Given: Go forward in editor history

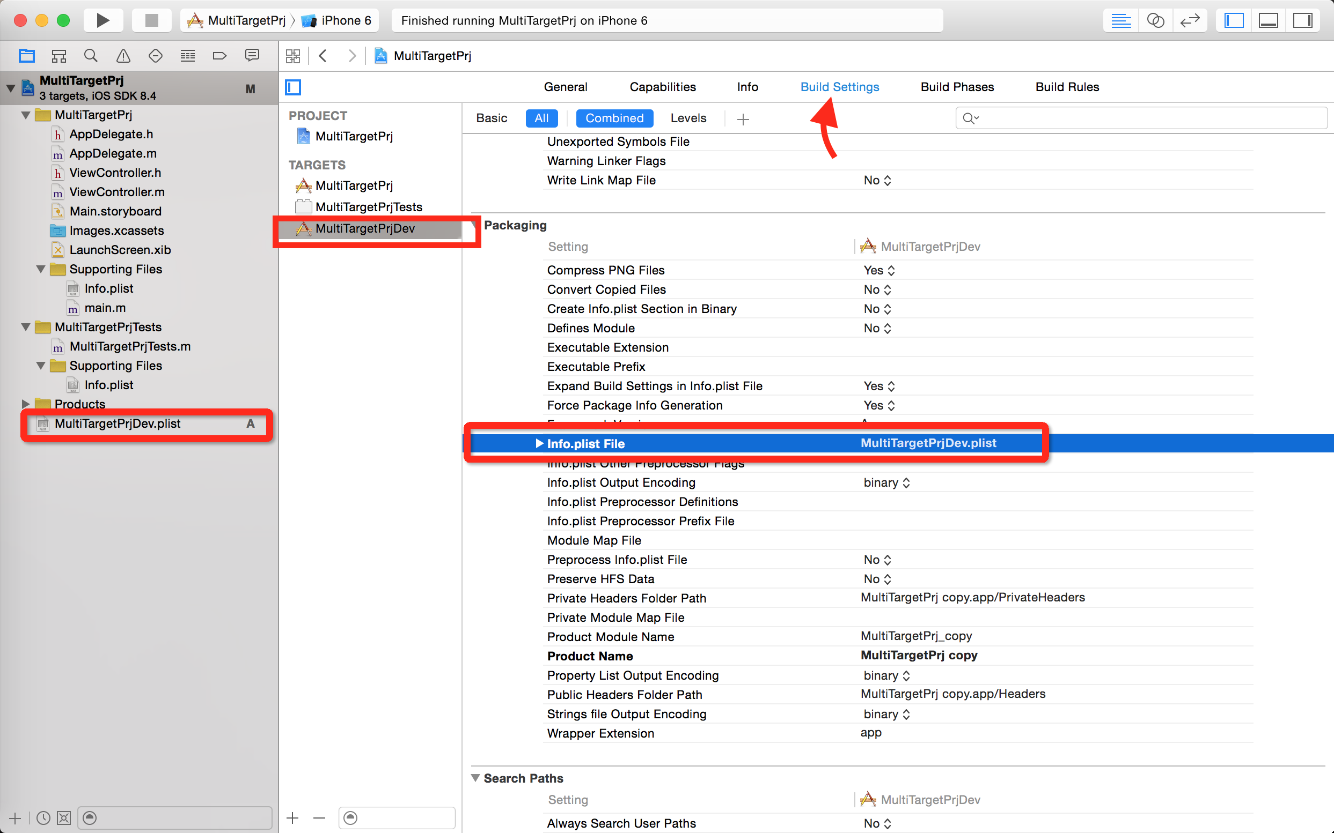Looking at the screenshot, I should [x=352, y=56].
